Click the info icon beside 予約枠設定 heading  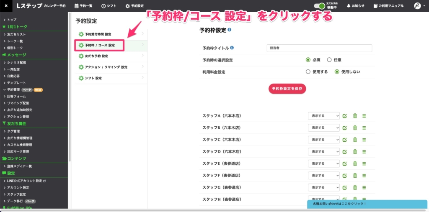point(230,30)
